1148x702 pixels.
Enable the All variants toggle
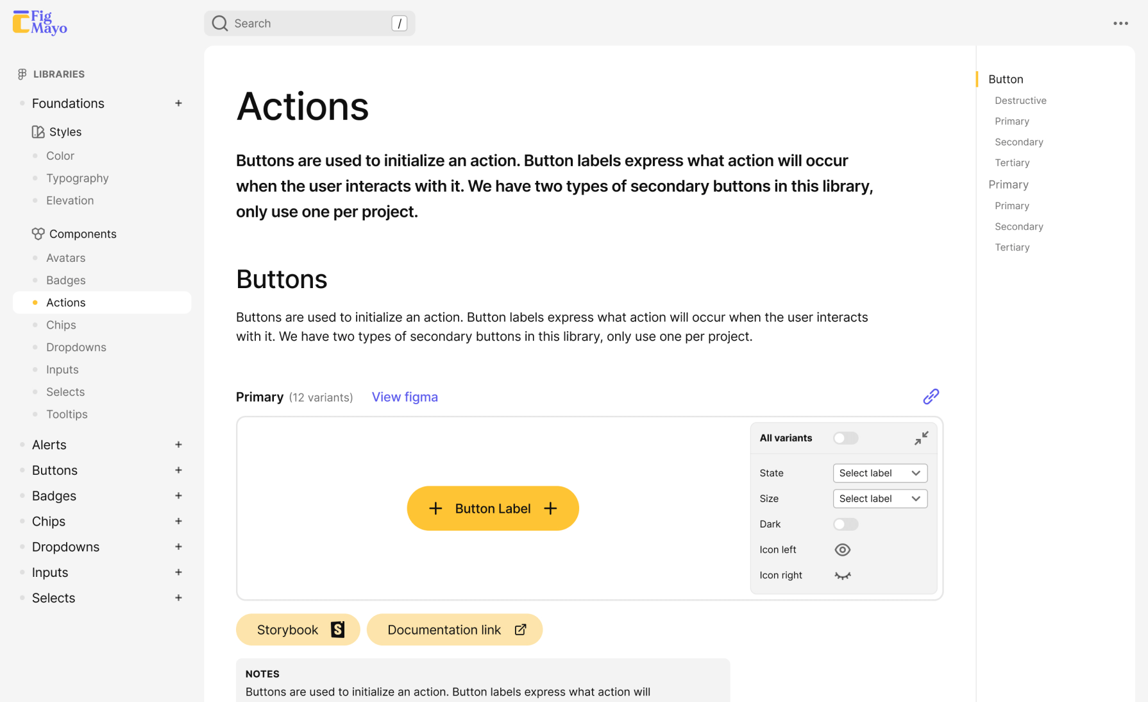[x=845, y=438]
